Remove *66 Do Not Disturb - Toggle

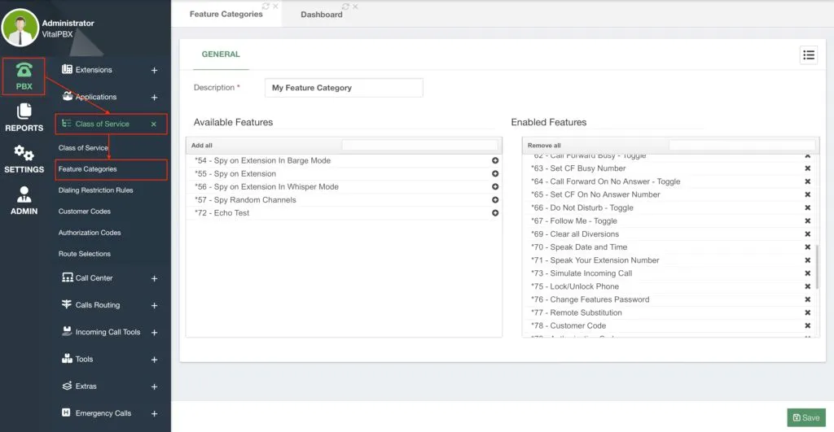pos(807,207)
